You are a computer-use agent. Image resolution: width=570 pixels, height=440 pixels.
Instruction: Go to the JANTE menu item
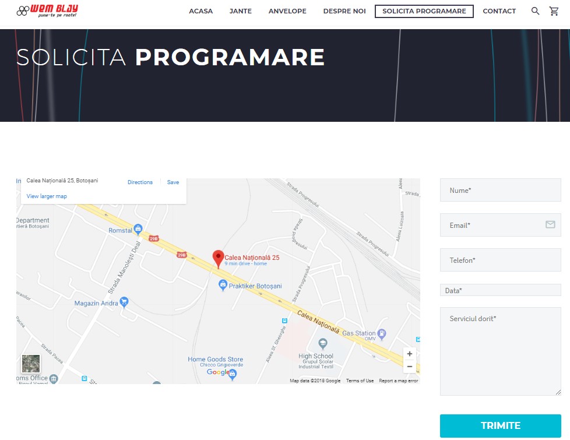tap(241, 11)
